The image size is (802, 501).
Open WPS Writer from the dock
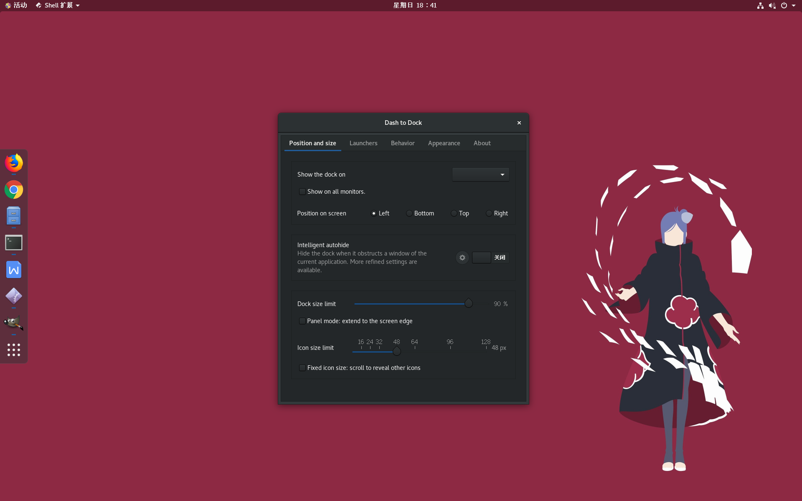click(13, 269)
